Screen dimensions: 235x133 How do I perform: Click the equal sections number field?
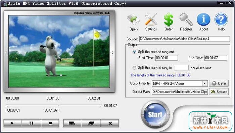pos(181,68)
